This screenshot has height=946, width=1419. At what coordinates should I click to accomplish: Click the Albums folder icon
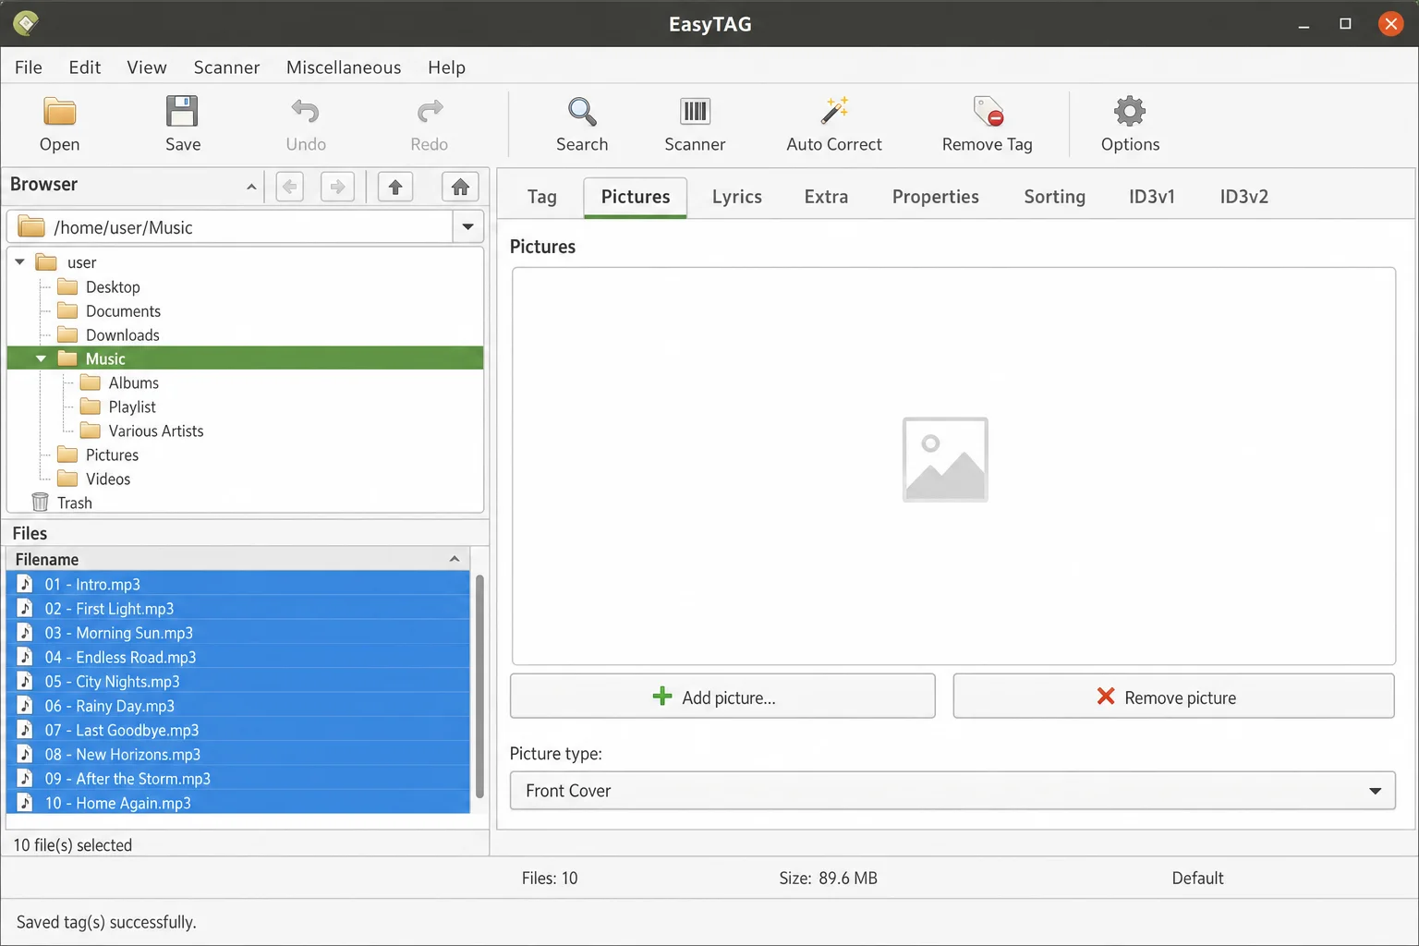pos(91,382)
